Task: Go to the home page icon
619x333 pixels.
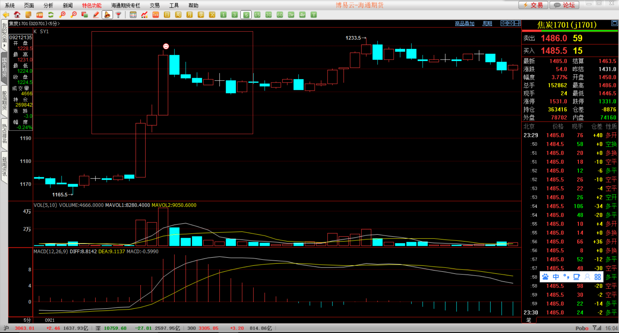Action: click(17, 15)
